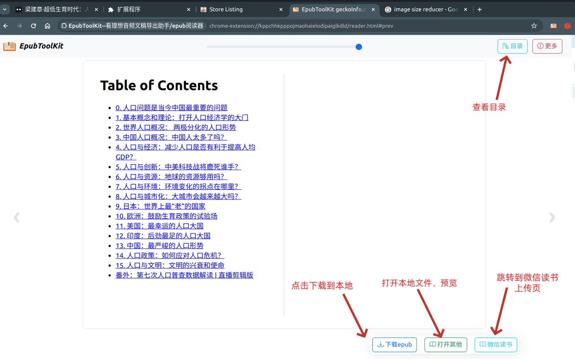The height and width of the screenshot is (359, 575).
Task: Click the browser home icon
Action: [x=48, y=26]
